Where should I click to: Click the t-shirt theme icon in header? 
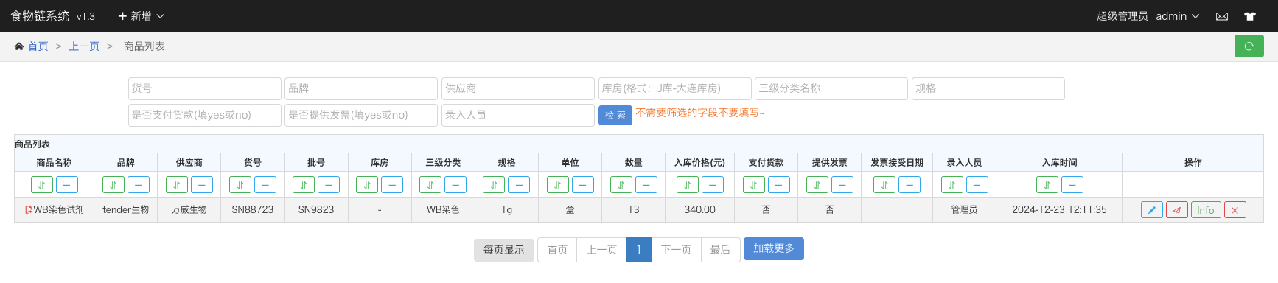pos(1250,16)
